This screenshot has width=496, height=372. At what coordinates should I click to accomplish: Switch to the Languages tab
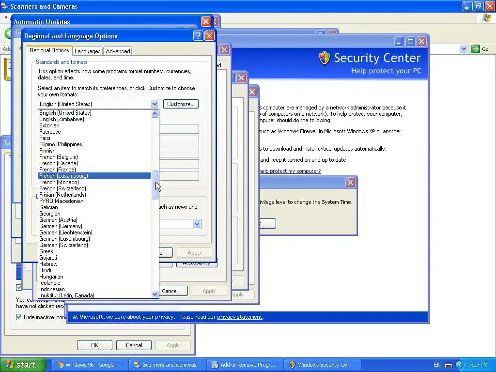point(87,51)
